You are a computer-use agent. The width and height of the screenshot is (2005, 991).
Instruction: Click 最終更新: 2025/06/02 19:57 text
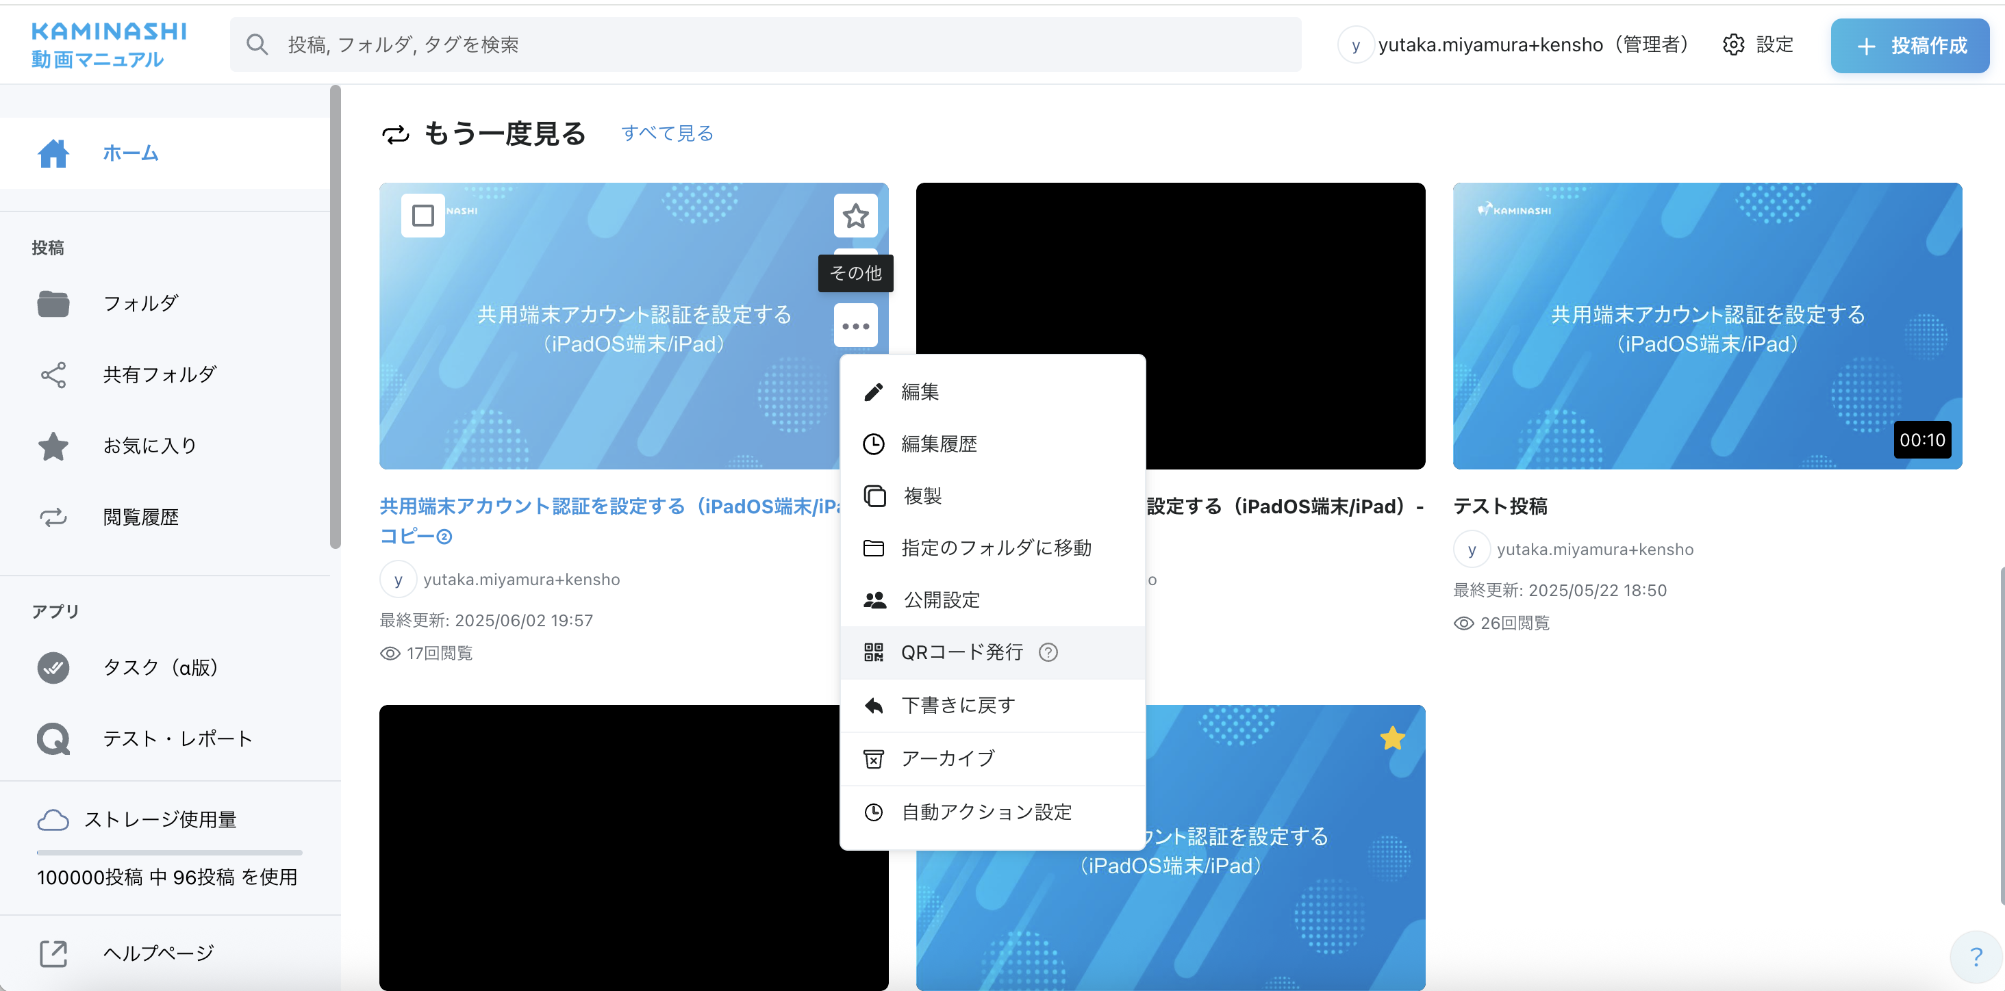486,621
